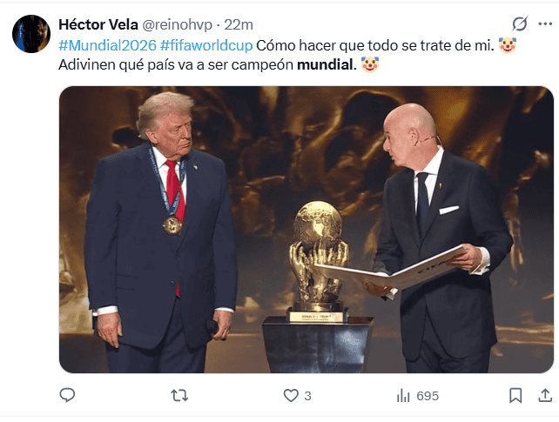Click the tweet text about campeón mundial
Image resolution: width=559 pixels, height=422 pixels.
[x=207, y=64]
